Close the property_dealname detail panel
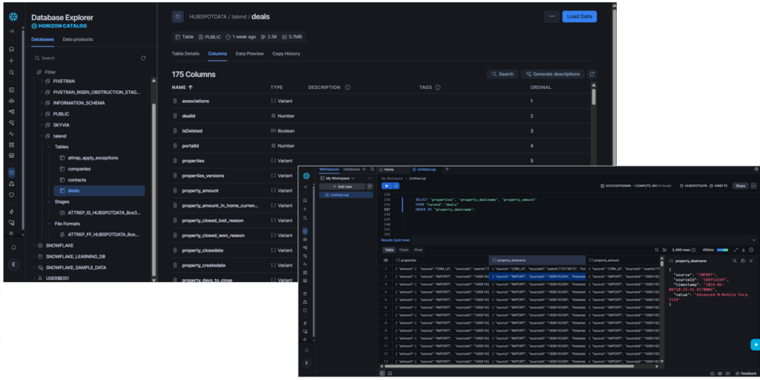760x380 pixels. (x=751, y=261)
